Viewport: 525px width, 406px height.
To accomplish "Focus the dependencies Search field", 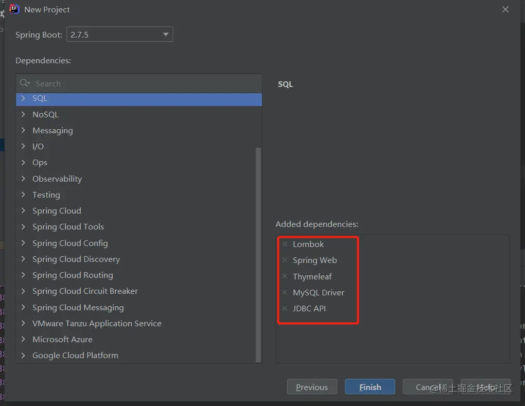I will pos(139,83).
